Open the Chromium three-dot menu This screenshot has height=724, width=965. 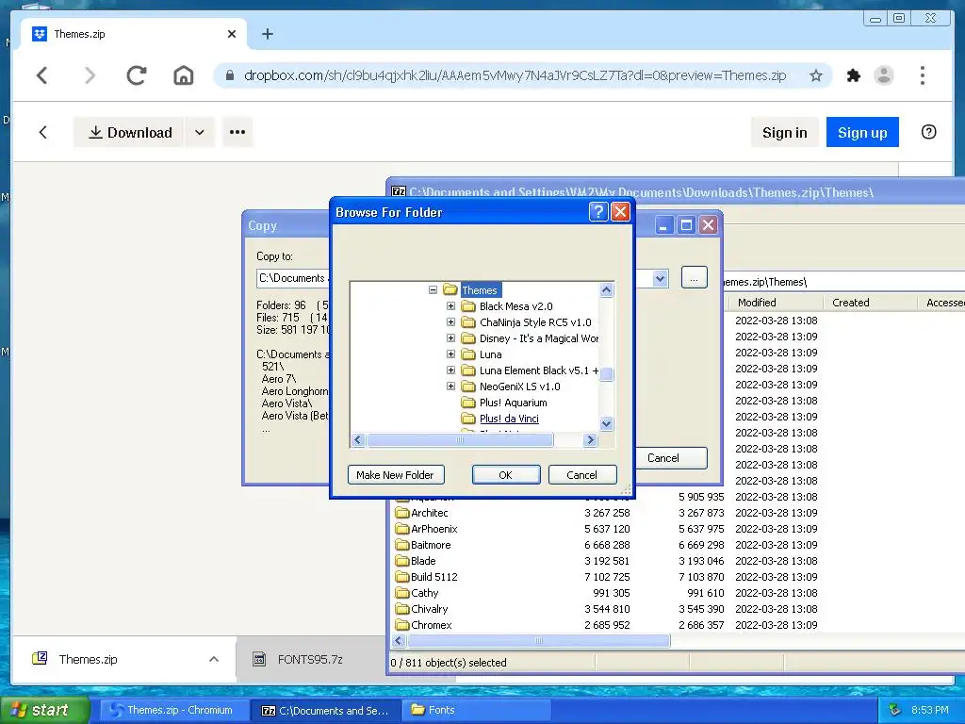(922, 75)
